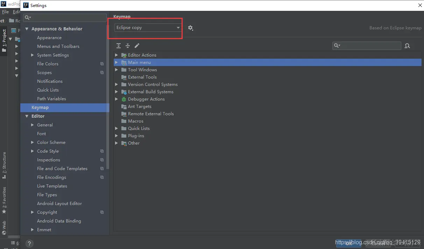Expand the Color Scheme item
Screen dimensions: 424x249
(33, 142)
